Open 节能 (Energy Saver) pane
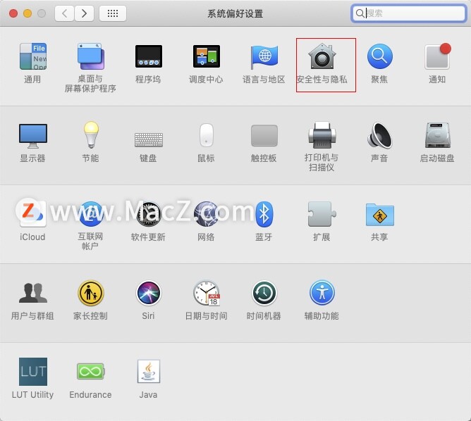Viewport: 471px width, 421px height. pos(91,135)
